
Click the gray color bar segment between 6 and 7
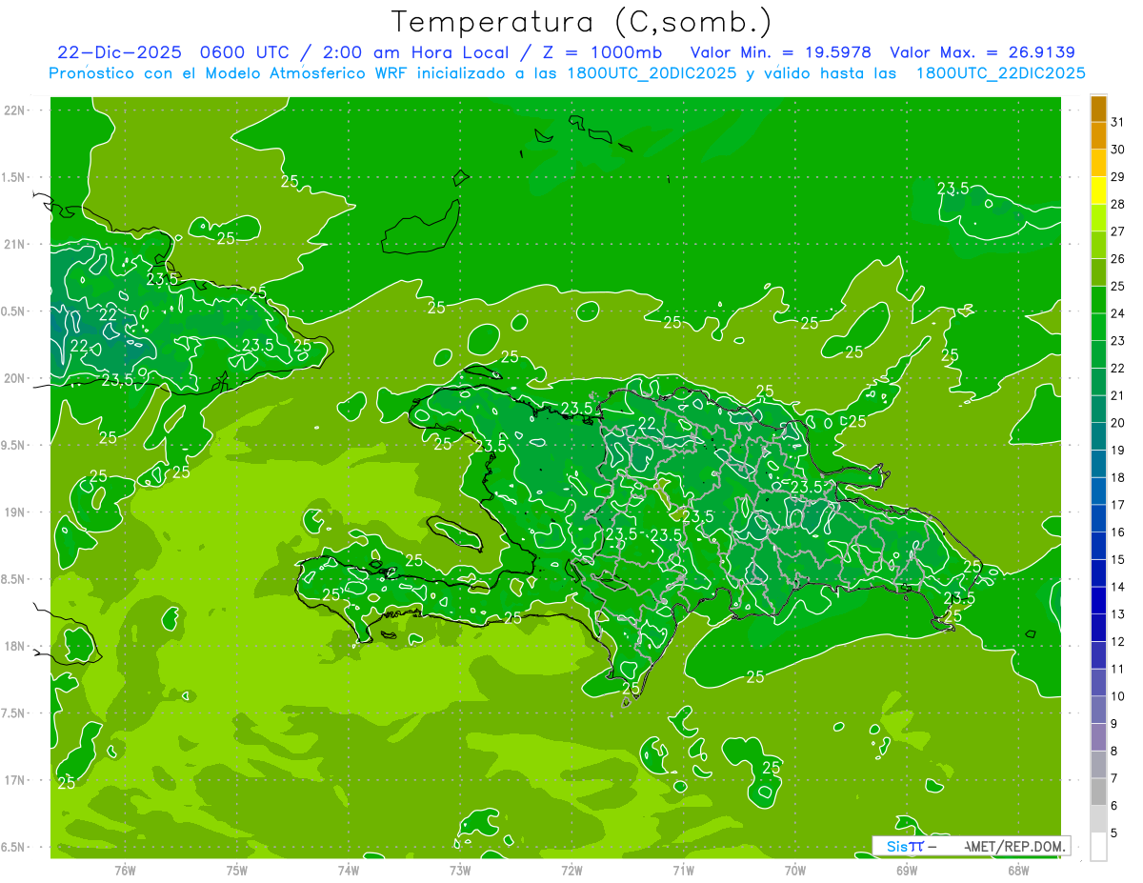coord(1098,793)
